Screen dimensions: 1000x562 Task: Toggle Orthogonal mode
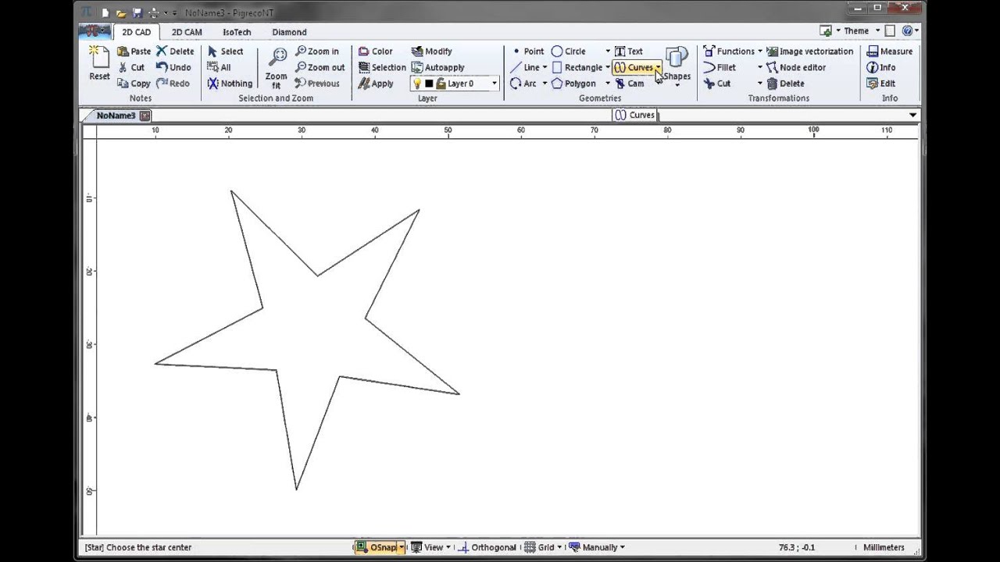click(x=487, y=547)
